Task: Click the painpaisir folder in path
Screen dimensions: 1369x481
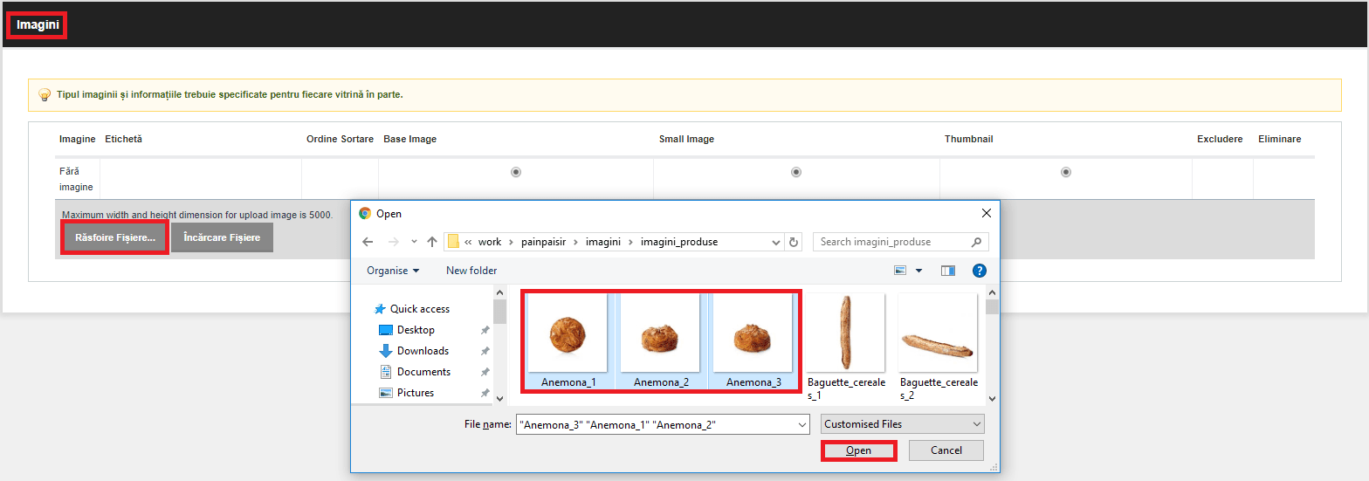Action: pyautogui.click(x=546, y=242)
